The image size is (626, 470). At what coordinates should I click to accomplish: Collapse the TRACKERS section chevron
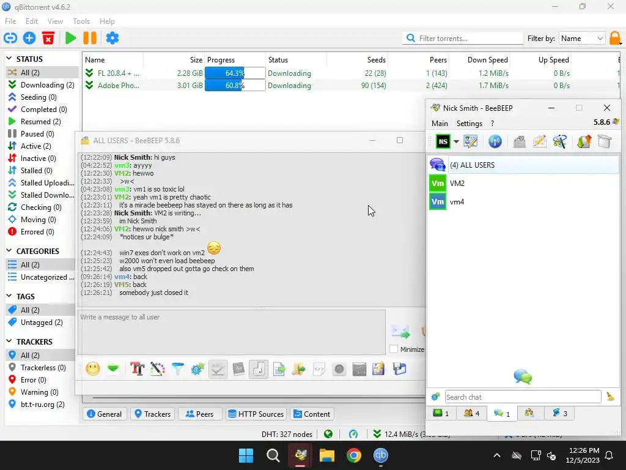pyautogui.click(x=9, y=341)
